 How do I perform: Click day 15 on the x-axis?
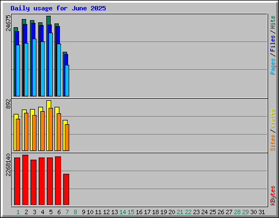(131, 212)
